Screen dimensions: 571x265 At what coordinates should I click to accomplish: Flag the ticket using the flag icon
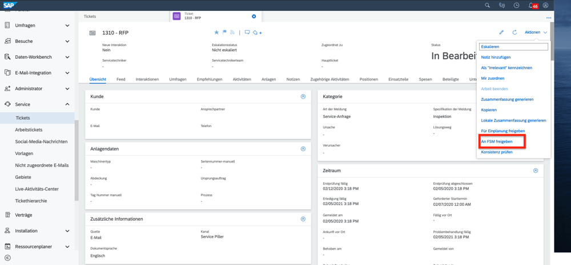[x=224, y=32]
